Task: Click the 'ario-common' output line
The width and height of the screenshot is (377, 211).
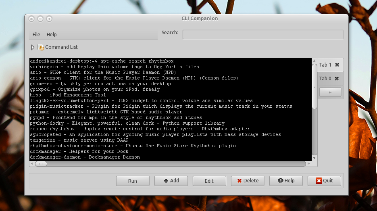Action: tap(134, 78)
